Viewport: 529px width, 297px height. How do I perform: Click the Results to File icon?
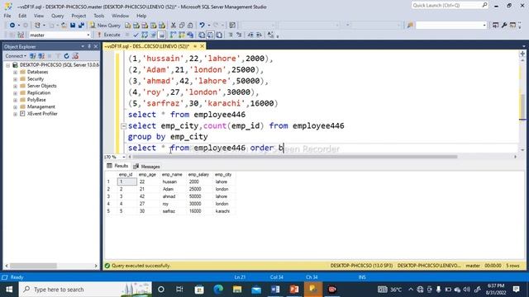[x=219, y=35]
